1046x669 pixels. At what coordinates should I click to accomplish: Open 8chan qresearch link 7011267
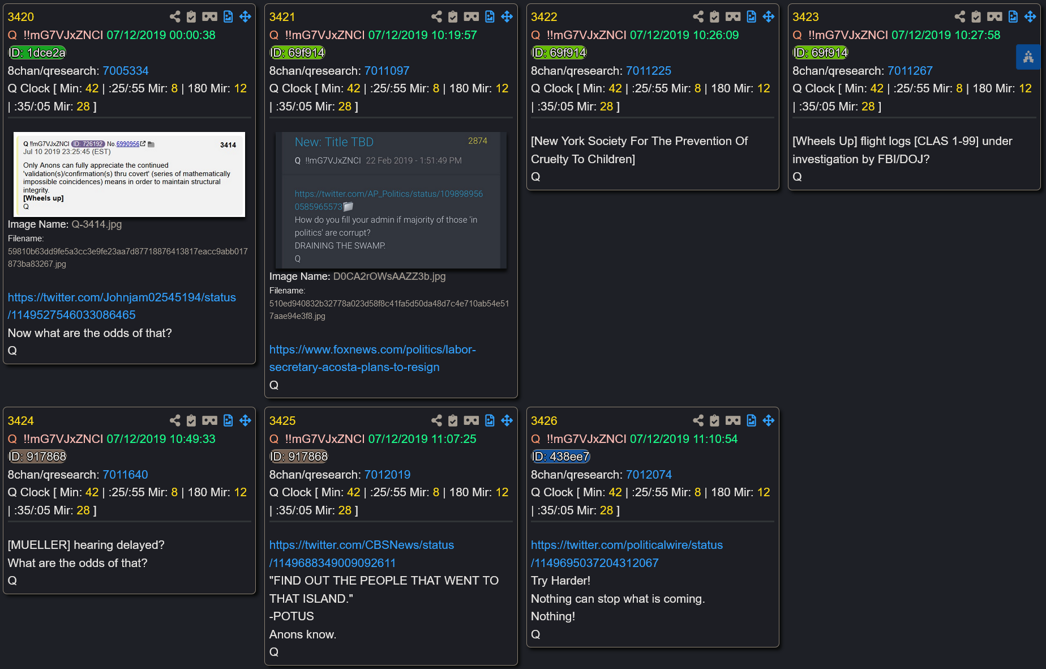pos(910,71)
